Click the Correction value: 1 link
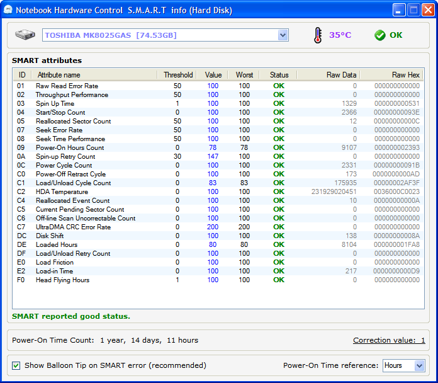 point(389,340)
